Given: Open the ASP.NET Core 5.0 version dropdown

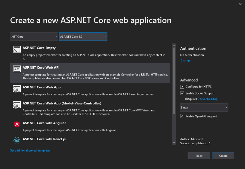Looking at the screenshot, I should coord(83,37).
